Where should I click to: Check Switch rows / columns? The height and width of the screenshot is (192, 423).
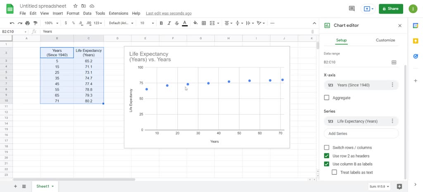click(327, 148)
